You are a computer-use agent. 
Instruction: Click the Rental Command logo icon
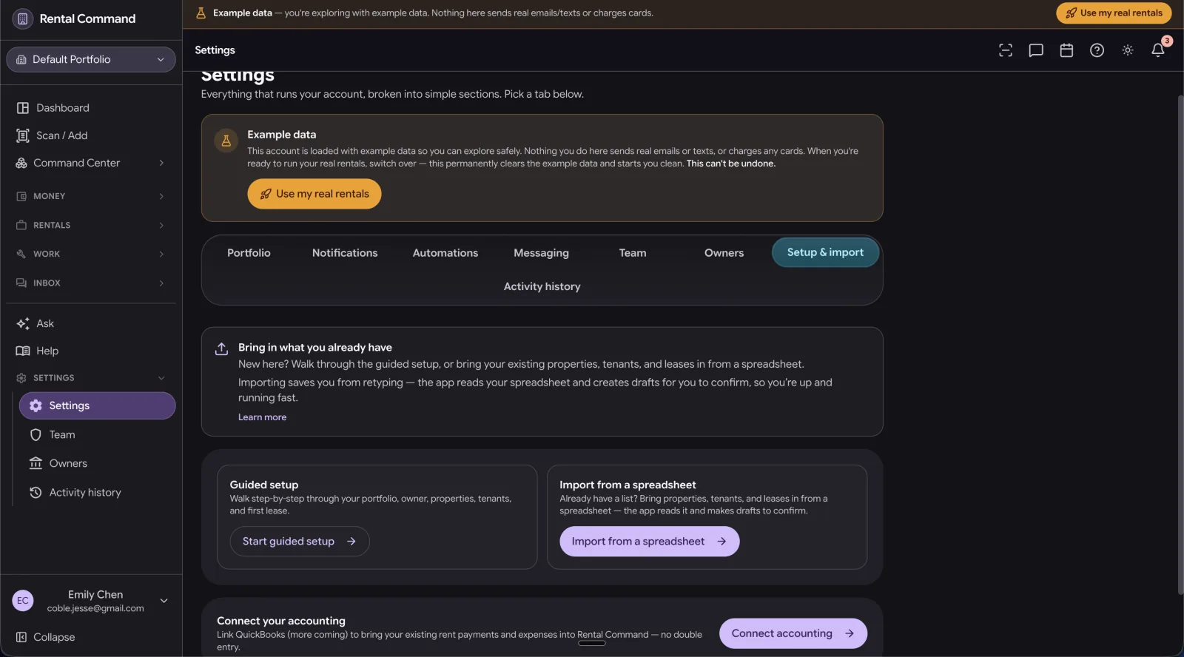(22, 18)
